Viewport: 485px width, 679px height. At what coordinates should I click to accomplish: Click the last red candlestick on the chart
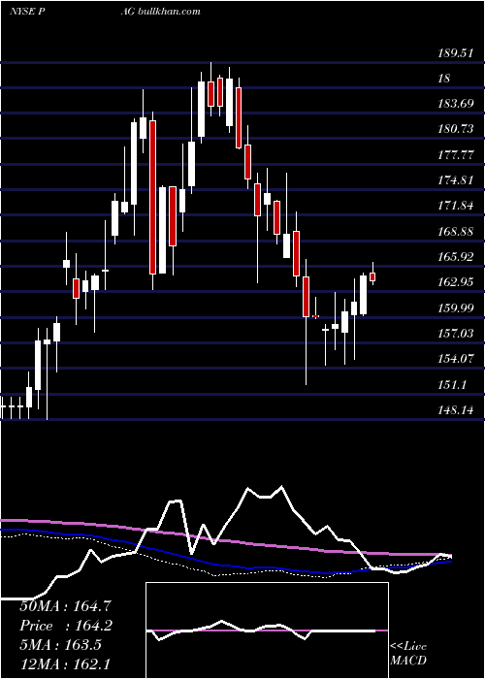coord(372,276)
